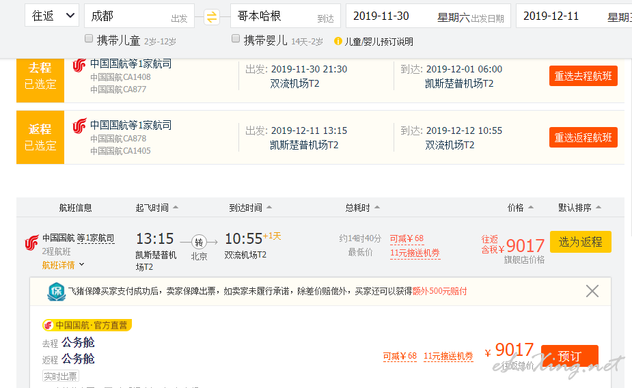
Task: Sort by 价格 column
Action: pos(521,208)
